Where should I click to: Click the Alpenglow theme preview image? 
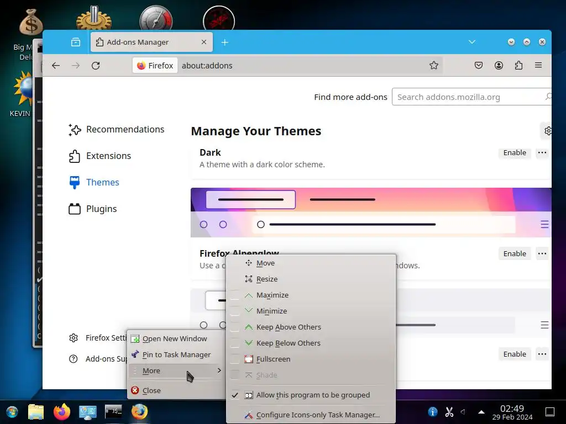pyautogui.click(x=371, y=213)
